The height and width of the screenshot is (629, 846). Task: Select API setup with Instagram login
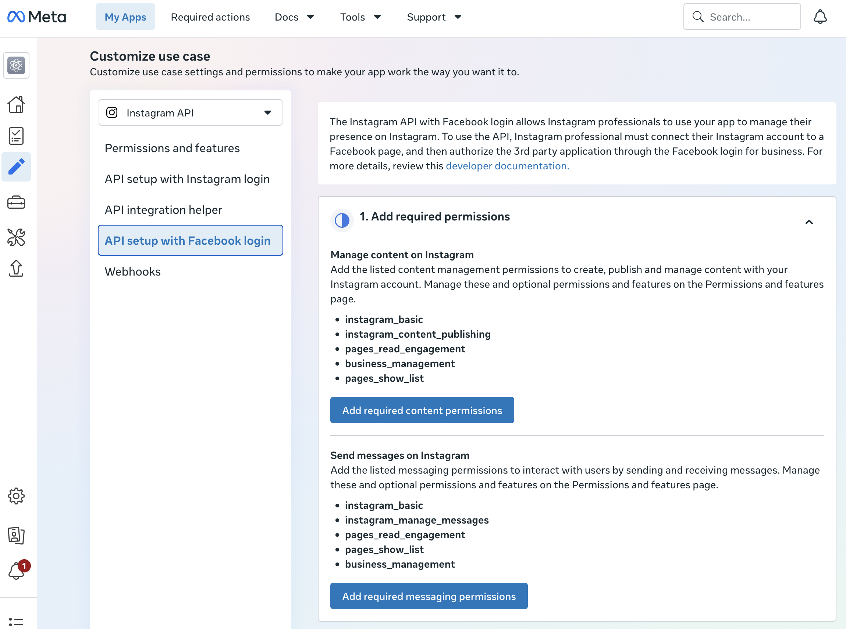187,179
